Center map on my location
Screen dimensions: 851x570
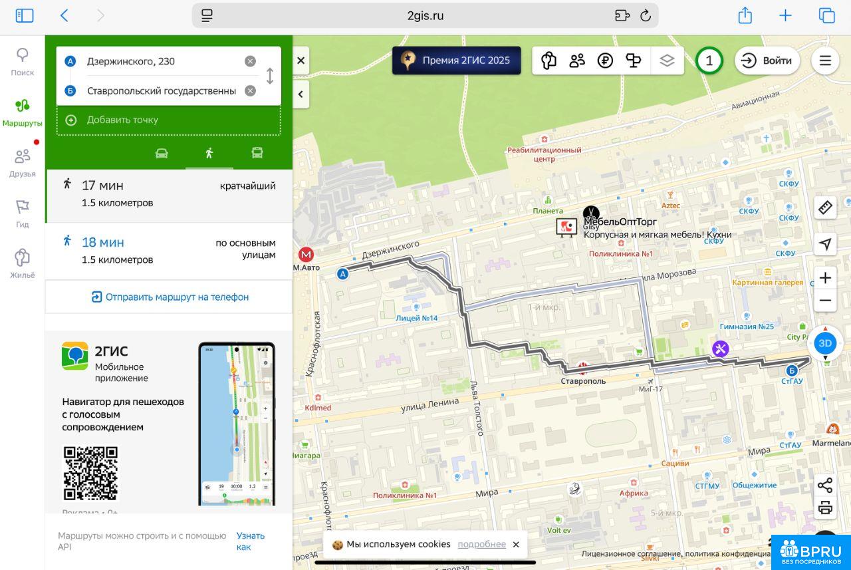click(x=825, y=244)
